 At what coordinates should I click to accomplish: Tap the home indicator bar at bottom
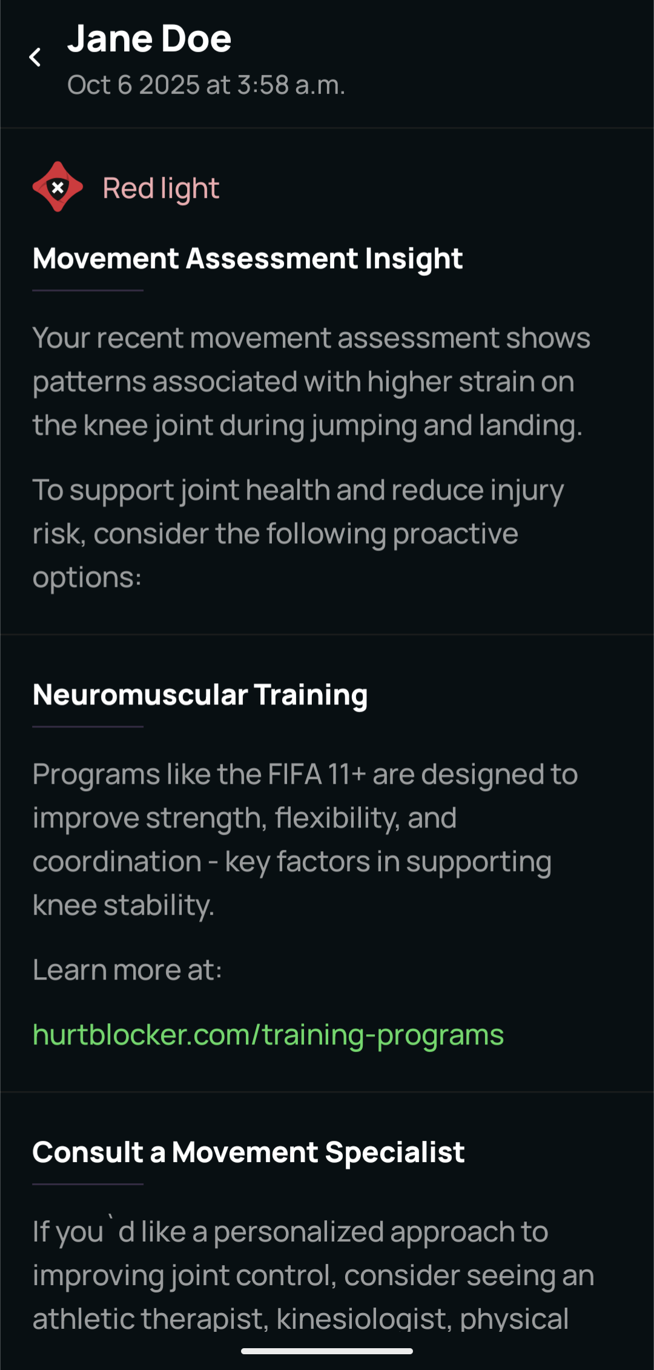click(327, 1351)
